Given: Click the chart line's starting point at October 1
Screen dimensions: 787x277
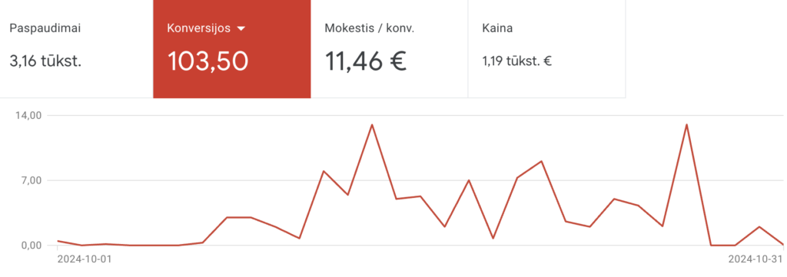Looking at the screenshot, I should [x=58, y=241].
